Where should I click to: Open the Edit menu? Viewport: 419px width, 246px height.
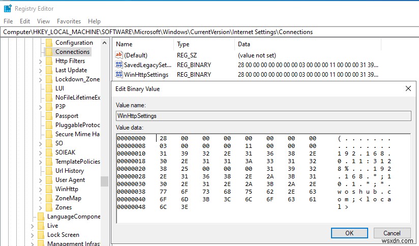click(25, 21)
